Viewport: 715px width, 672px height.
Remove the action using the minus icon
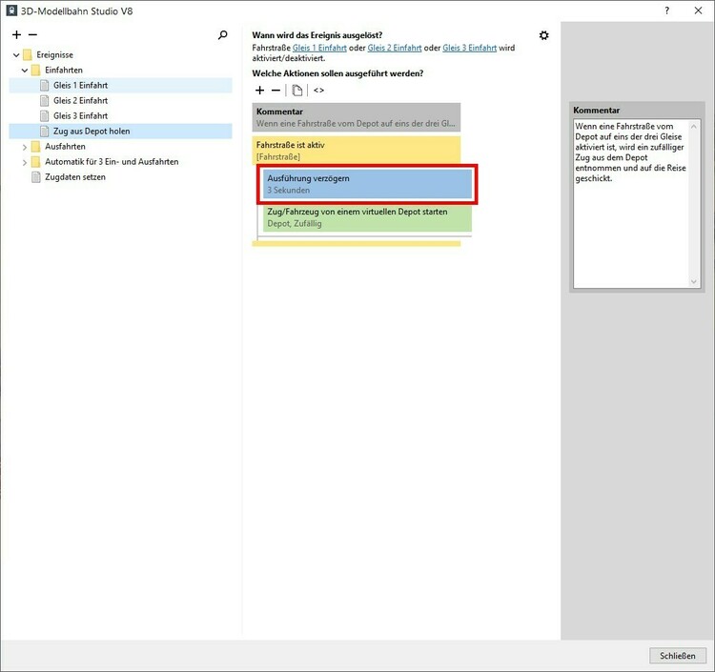click(x=276, y=91)
